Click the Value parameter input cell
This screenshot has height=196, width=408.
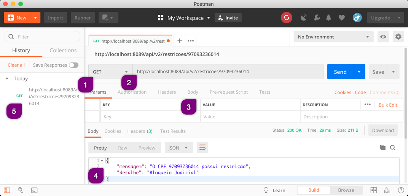[x=250, y=116]
